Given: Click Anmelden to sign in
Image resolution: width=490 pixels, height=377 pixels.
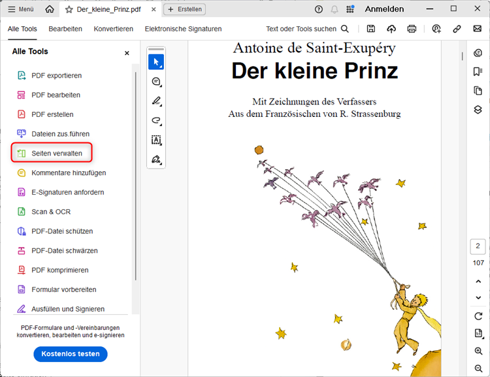Looking at the screenshot, I should tap(384, 9).
